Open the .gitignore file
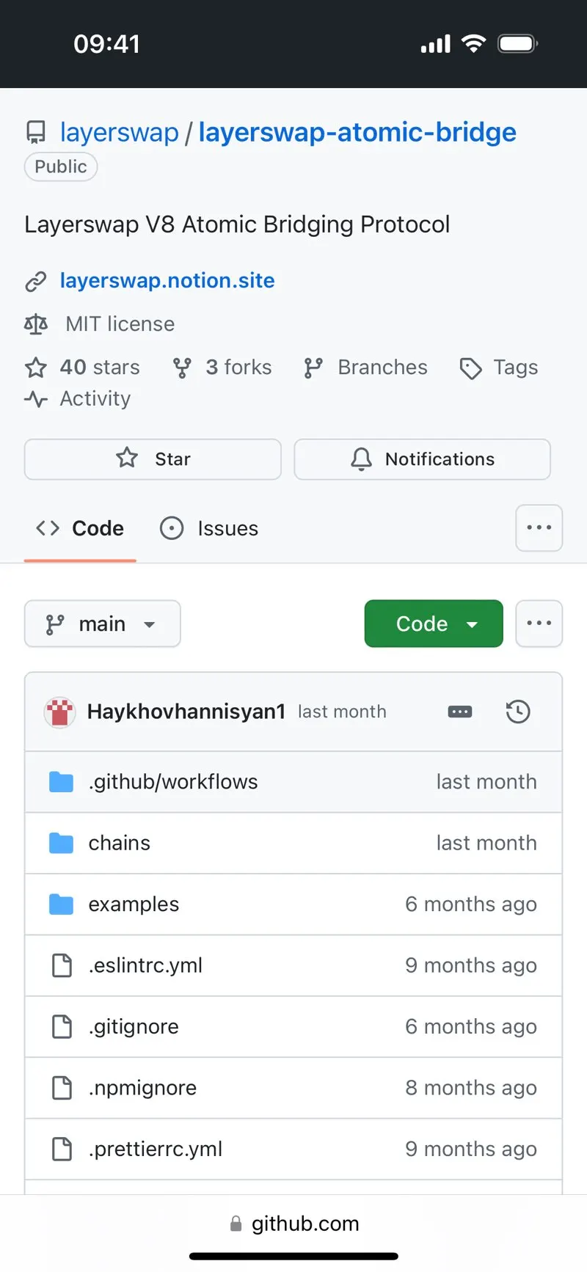The height and width of the screenshot is (1272, 587). (134, 1027)
